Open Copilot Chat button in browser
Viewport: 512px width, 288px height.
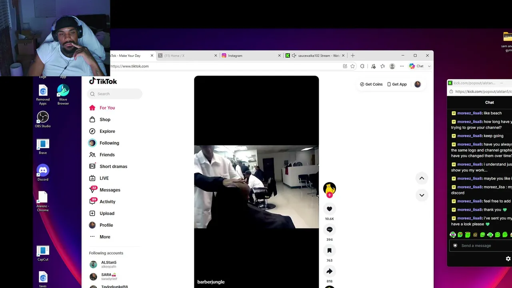pyautogui.click(x=416, y=66)
